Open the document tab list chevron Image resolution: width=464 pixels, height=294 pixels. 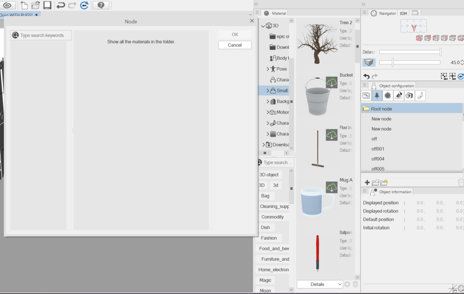click(x=250, y=15)
